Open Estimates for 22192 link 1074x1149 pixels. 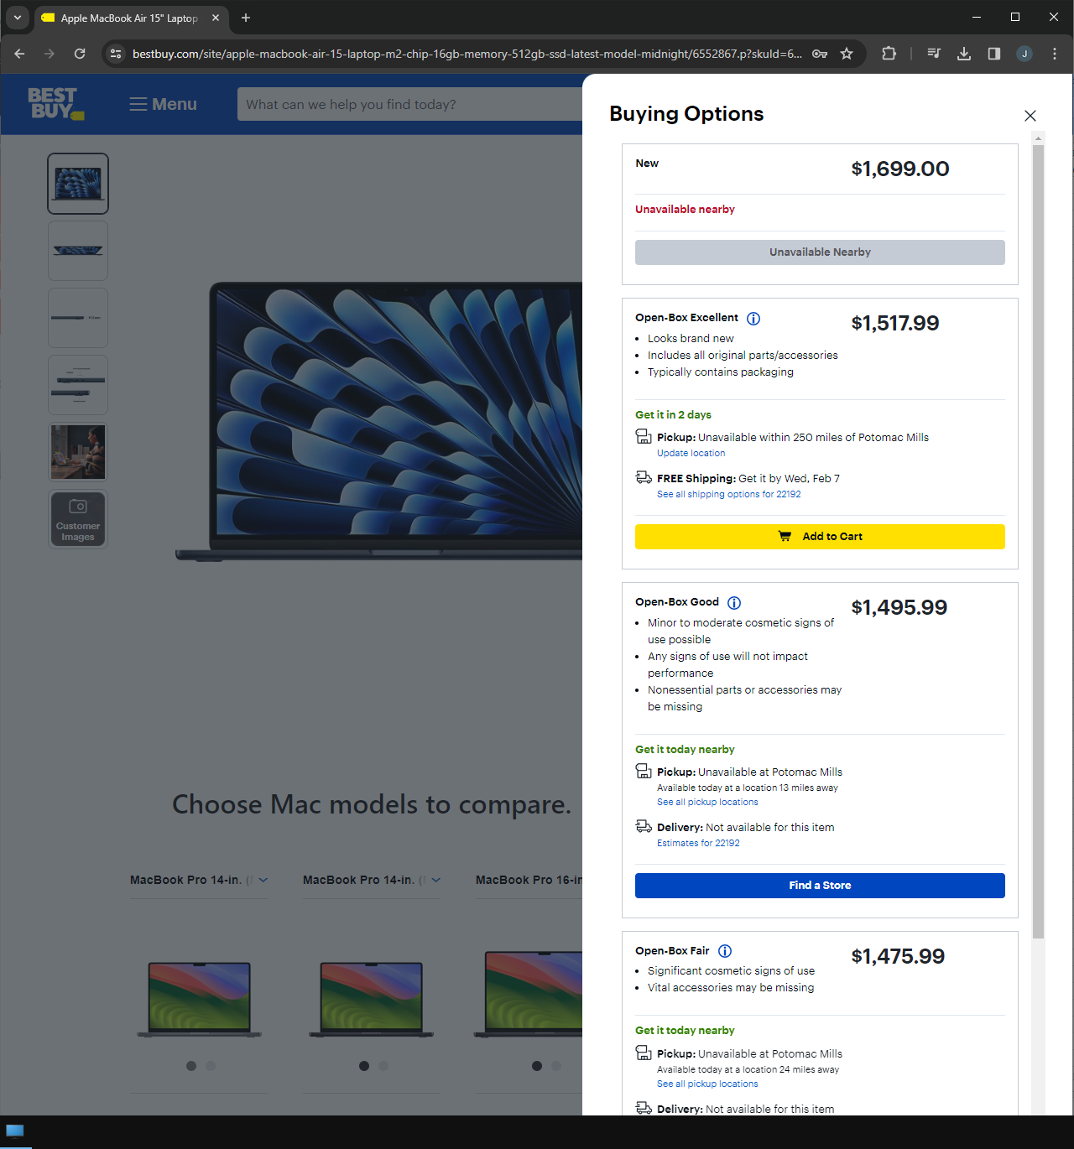698,843
